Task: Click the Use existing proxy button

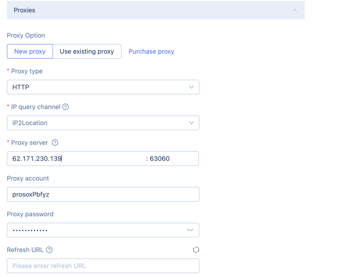Action: 87,51
